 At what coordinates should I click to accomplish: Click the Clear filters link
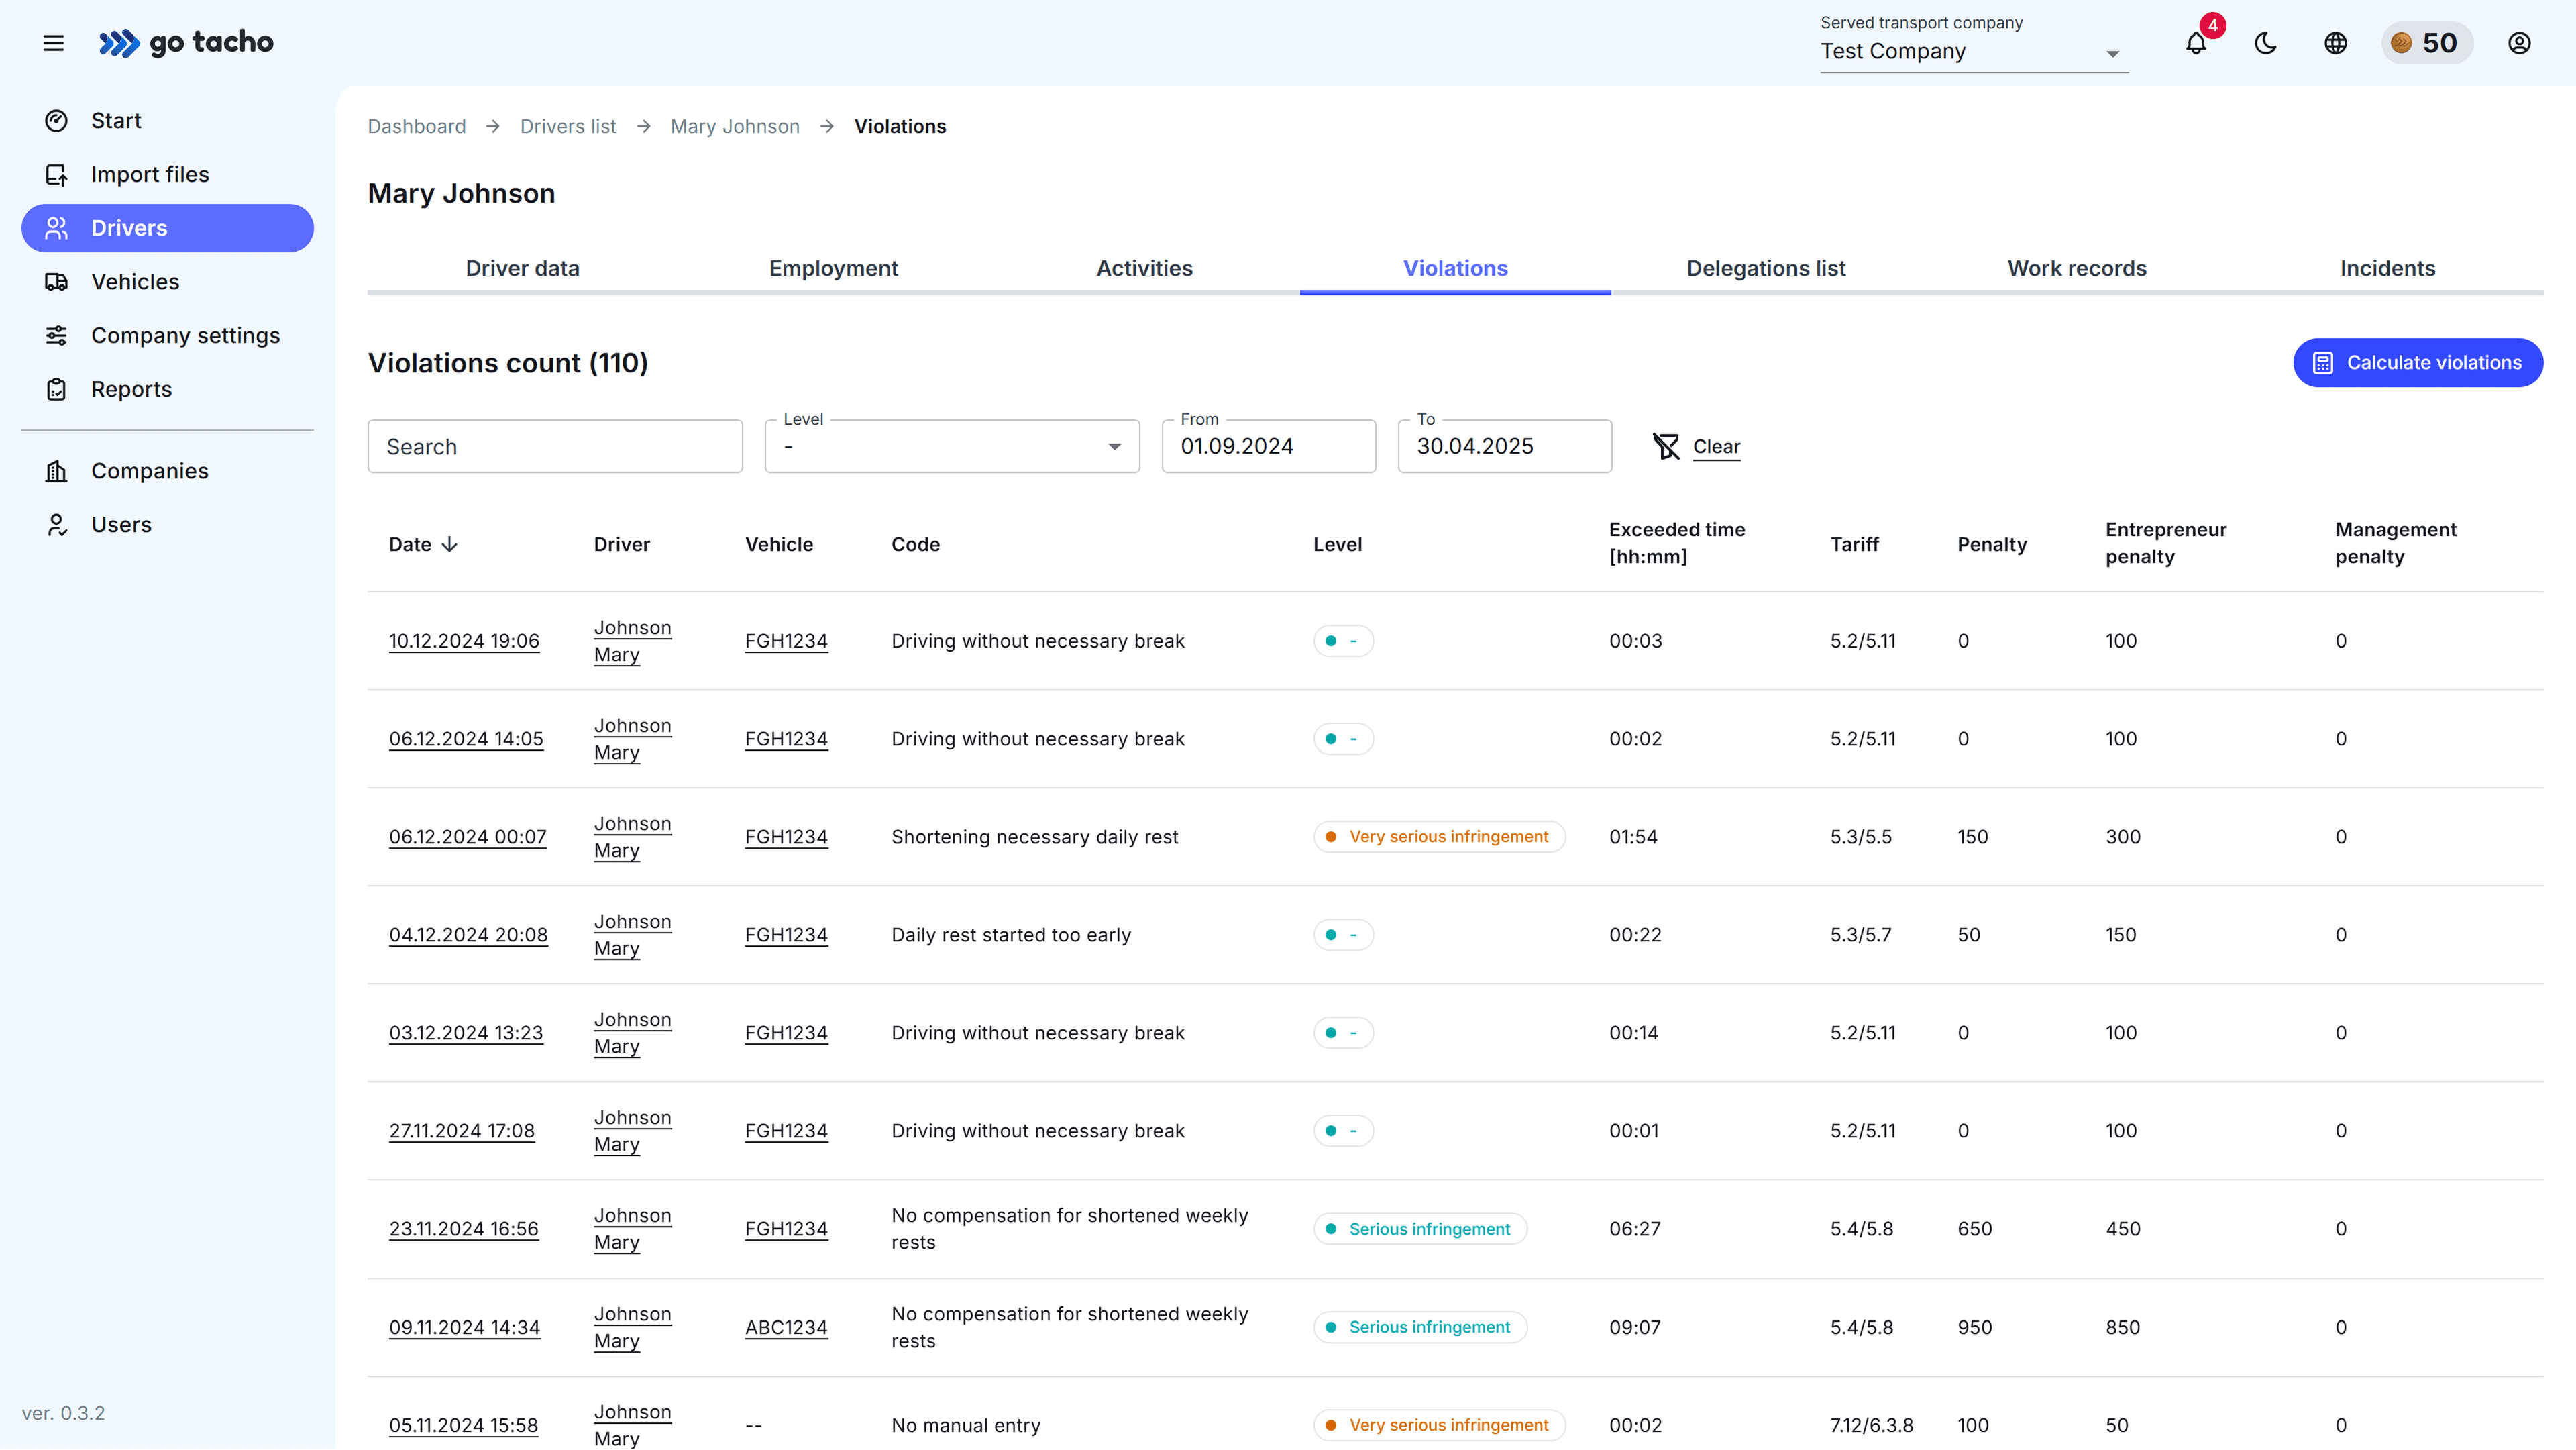[x=1716, y=447]
